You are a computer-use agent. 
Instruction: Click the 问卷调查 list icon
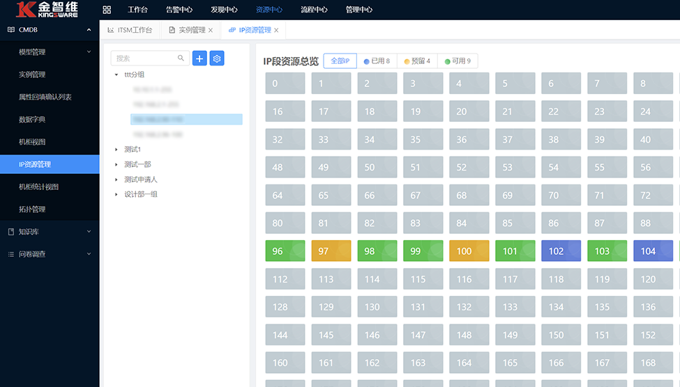[11, 254]
